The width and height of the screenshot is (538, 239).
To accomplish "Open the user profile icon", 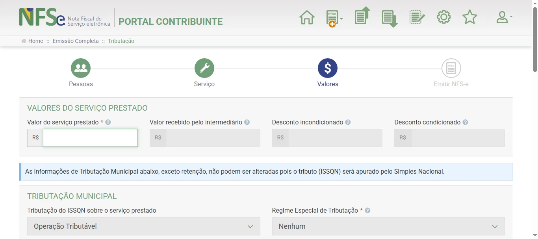I will pos(501,17).
